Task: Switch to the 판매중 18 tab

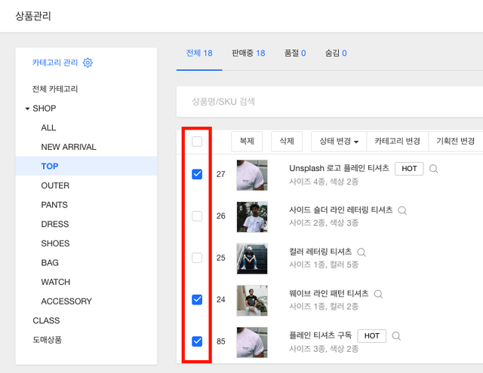Action: (248, 54)
